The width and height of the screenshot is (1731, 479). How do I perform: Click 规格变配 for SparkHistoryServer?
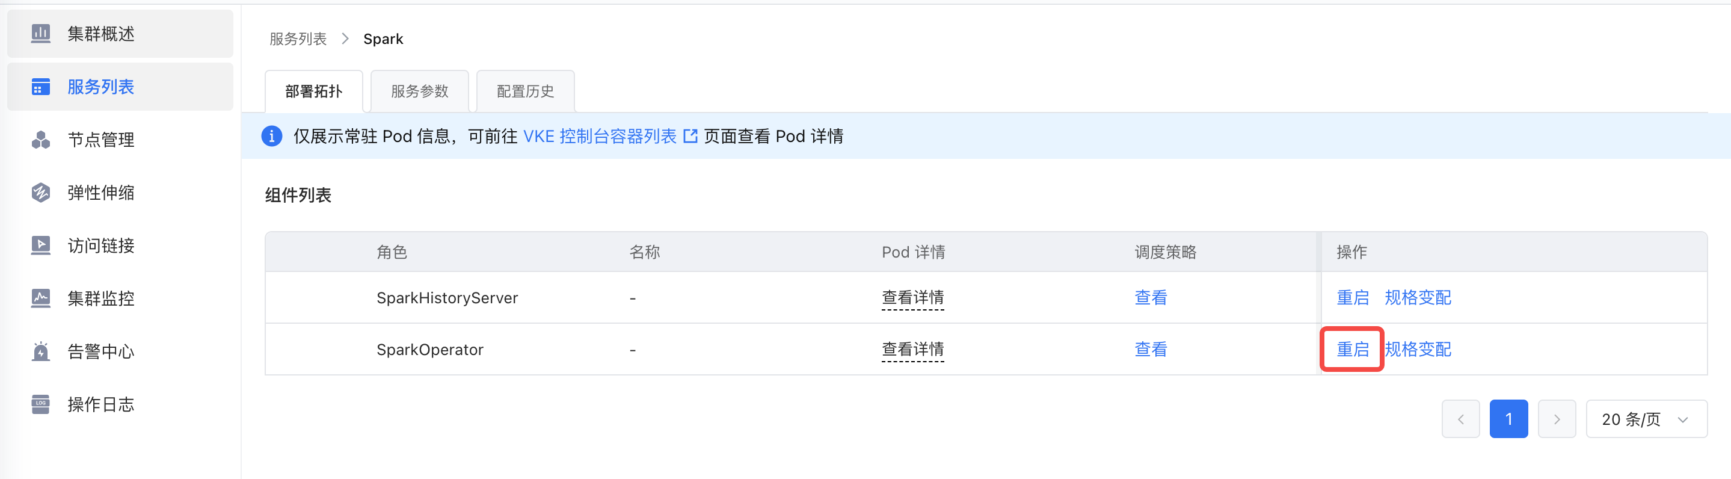coord(1417,297)
